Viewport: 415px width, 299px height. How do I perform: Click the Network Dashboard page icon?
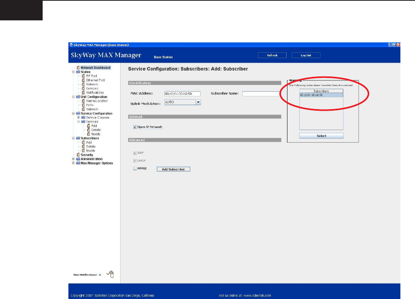point(78,68)
